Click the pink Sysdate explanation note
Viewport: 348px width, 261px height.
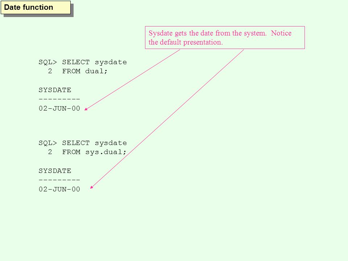(x=225, y=37)
